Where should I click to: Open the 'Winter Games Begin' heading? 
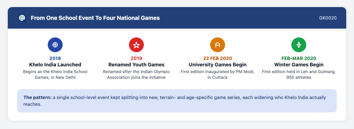[x=299, y=65]
